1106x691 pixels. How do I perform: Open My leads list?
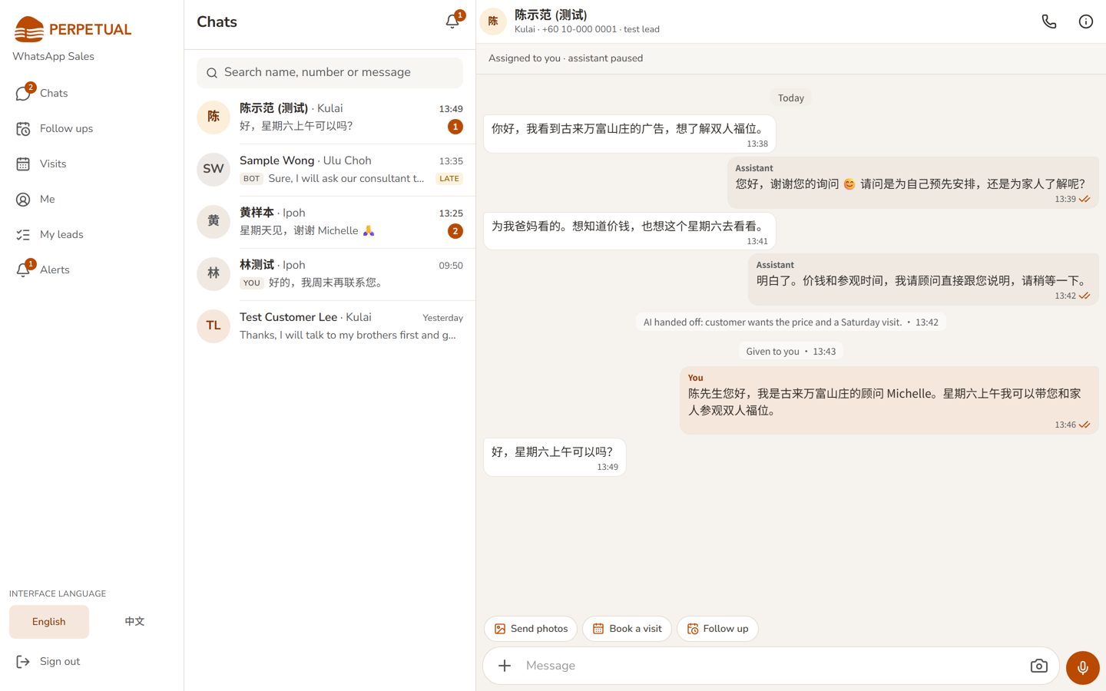[91, 234]
